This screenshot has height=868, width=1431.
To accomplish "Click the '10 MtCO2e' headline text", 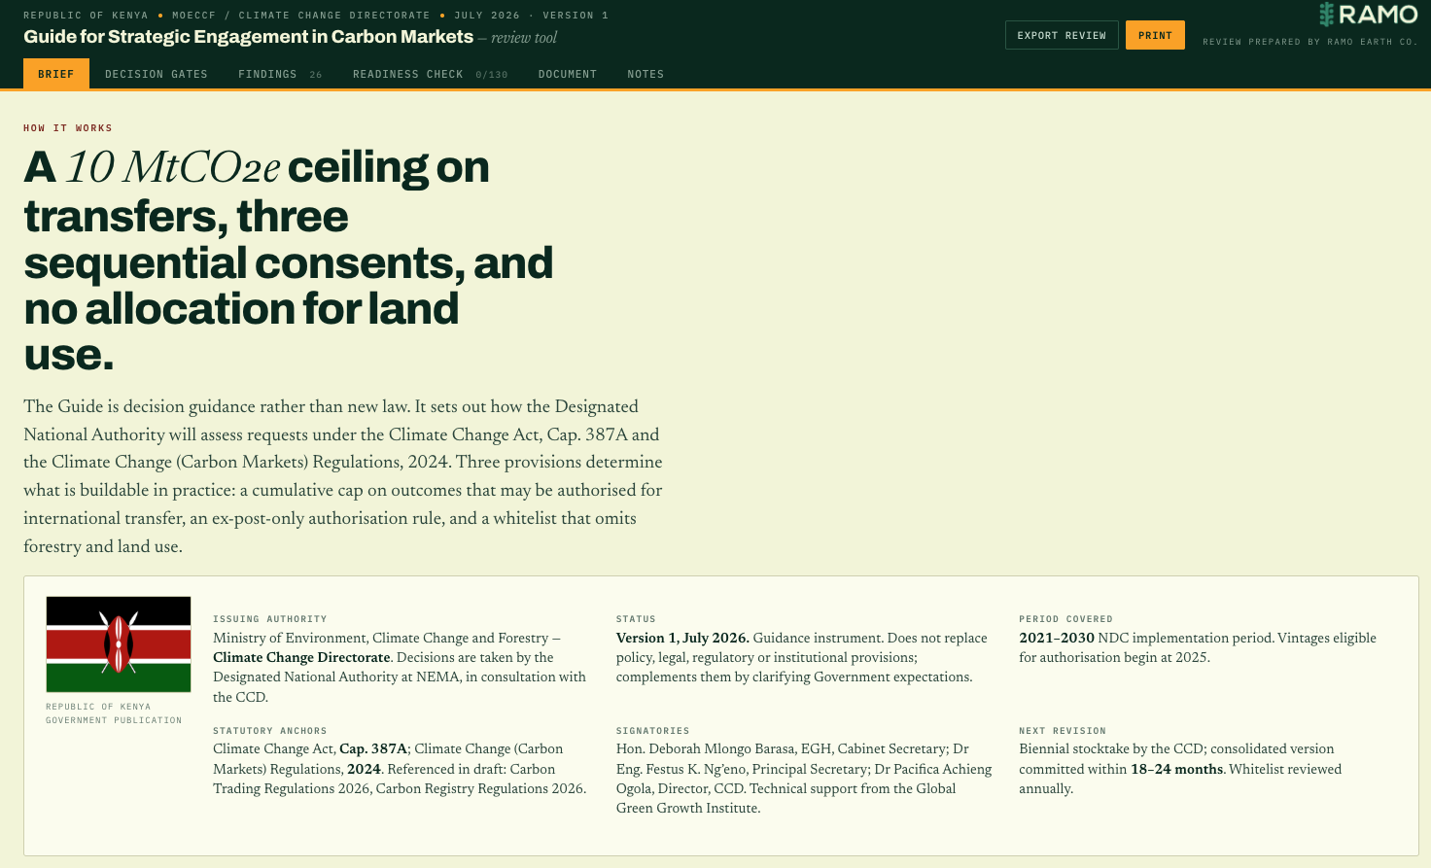I will click(x=173, y=167).
